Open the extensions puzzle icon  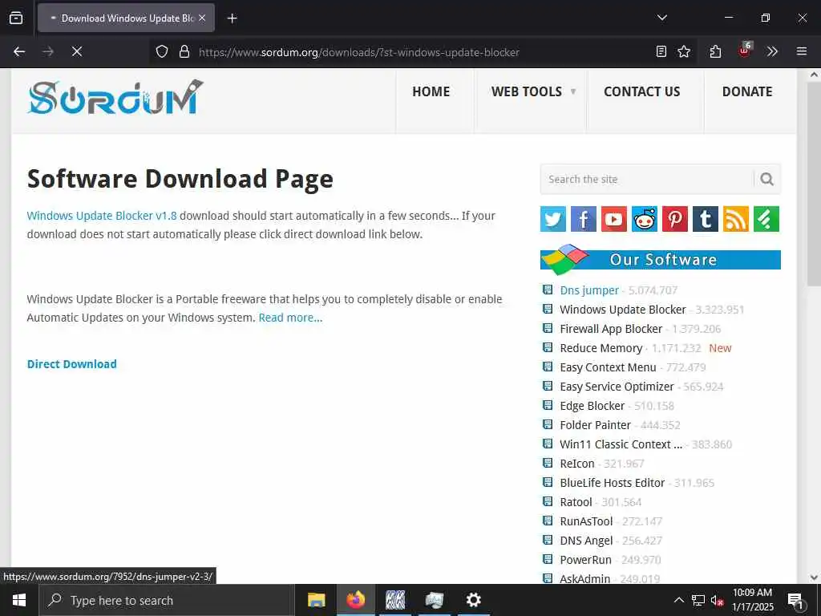coord(715,51)
